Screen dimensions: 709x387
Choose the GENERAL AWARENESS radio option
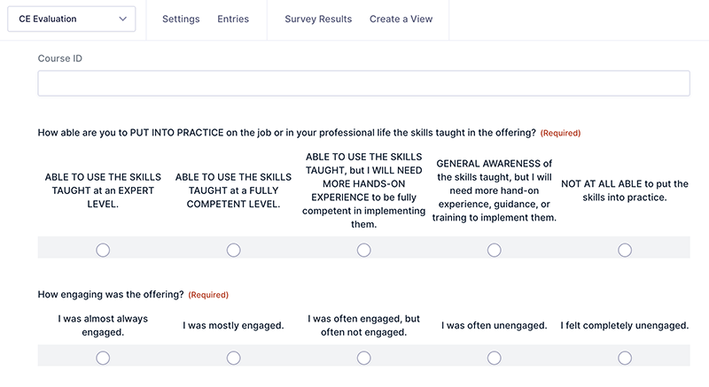[495, 251]
